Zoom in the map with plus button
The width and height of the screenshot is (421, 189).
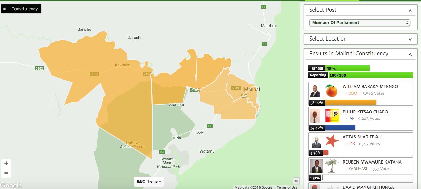tap(6, 164)
